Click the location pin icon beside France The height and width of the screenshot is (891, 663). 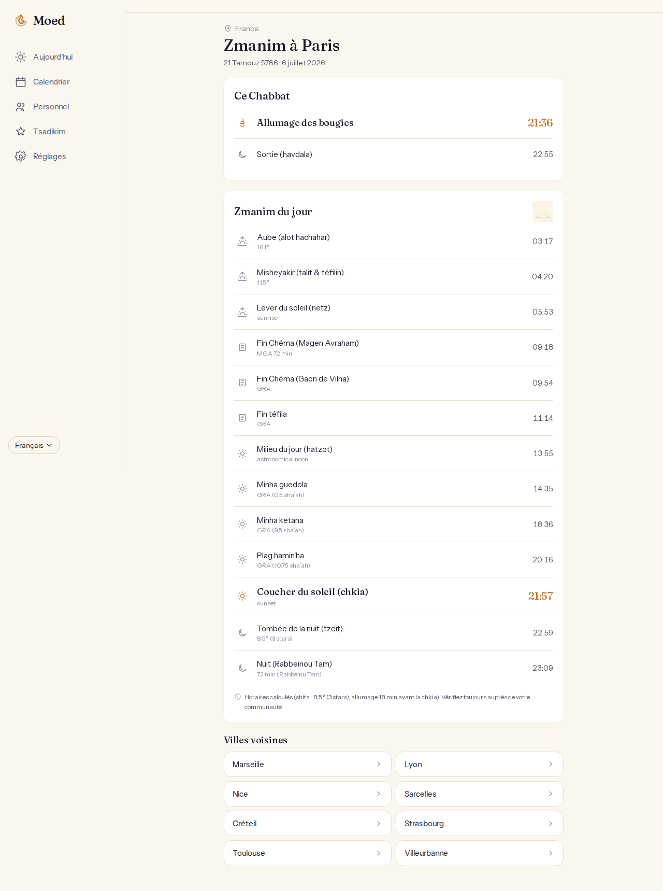pos(228,29)
